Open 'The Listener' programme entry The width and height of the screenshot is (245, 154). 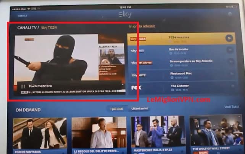click(x=180, y=86)
